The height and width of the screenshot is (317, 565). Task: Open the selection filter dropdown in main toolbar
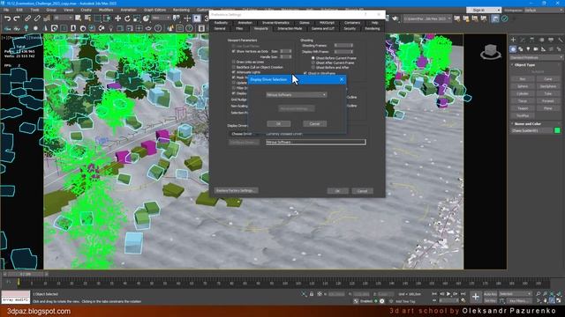63,18
